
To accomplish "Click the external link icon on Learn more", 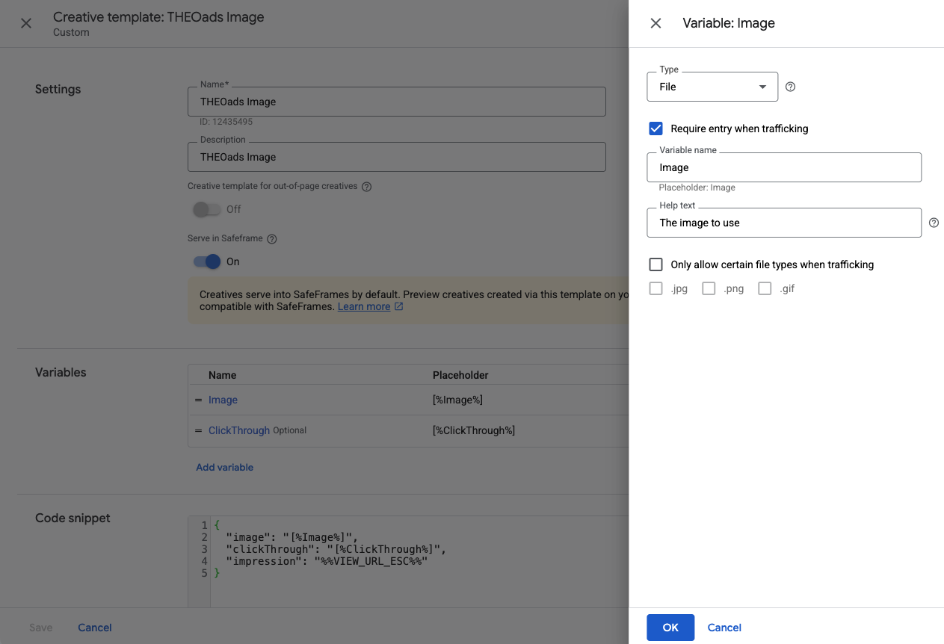I will point(398,306).
